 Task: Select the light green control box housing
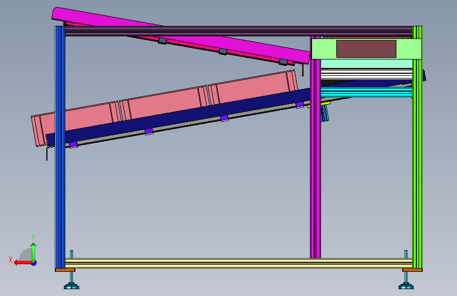tap(366, 49)
